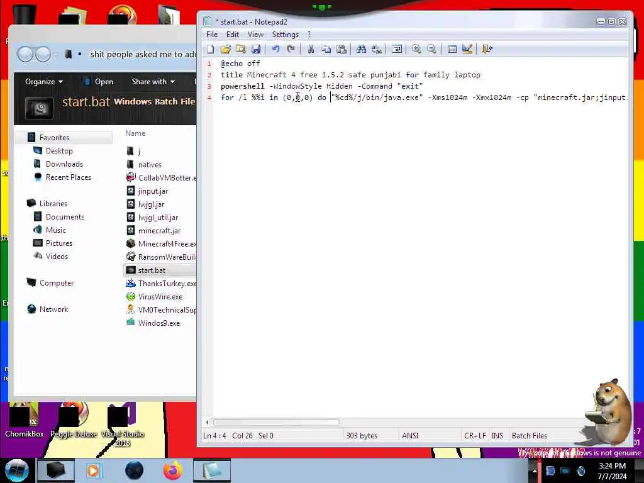Open the View menu in Notepad2
This screenshot has width=644, height=483.
click(x=255, y=35)
